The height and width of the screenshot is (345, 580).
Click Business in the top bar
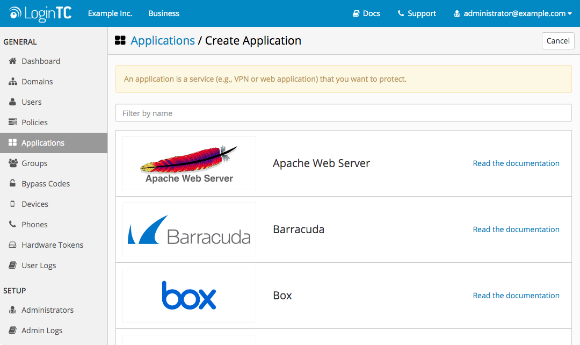[164, 13]
